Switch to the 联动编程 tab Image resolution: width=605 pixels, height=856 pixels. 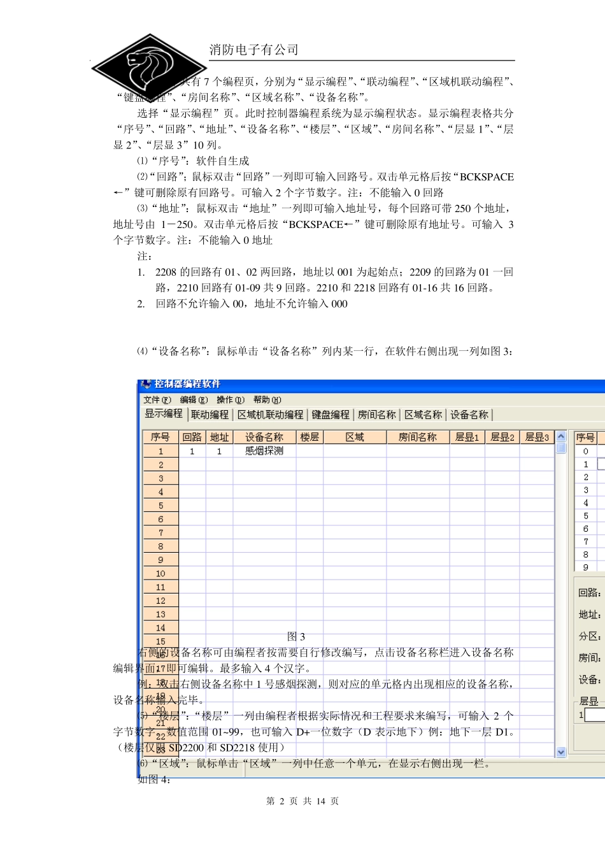point(210,415)
